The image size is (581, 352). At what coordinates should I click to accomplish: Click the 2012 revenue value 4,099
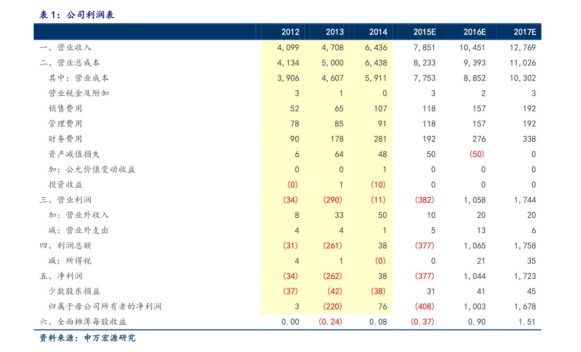point(288,47)
